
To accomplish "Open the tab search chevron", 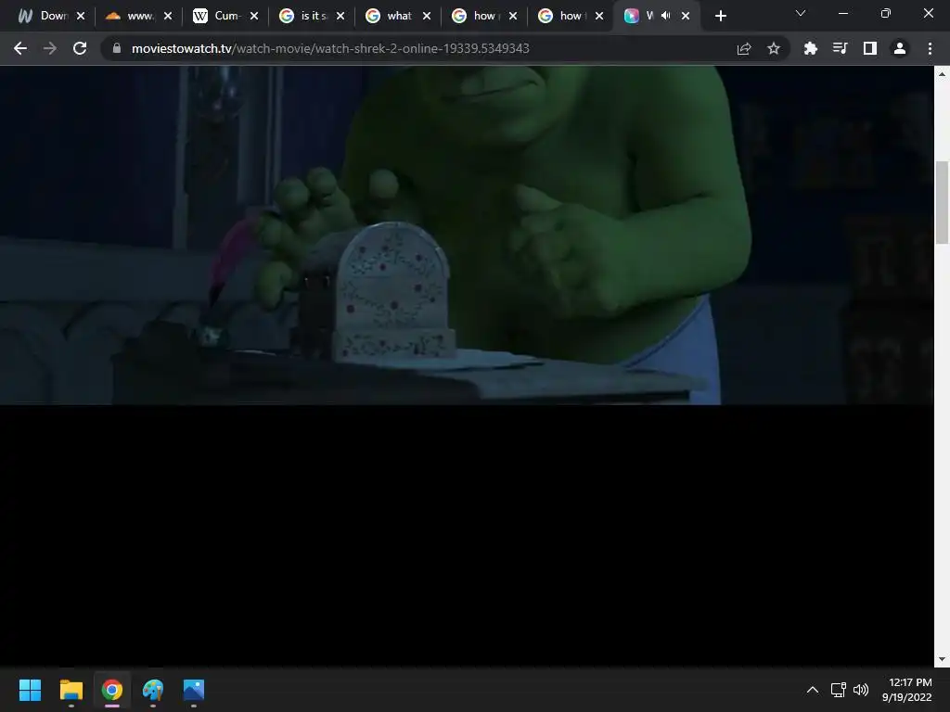I will 801,13.
